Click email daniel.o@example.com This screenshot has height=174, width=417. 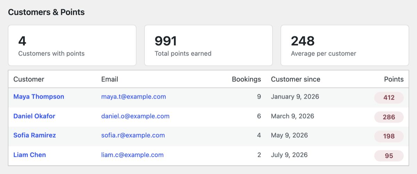pyautogui.click(x=136, y=116)
